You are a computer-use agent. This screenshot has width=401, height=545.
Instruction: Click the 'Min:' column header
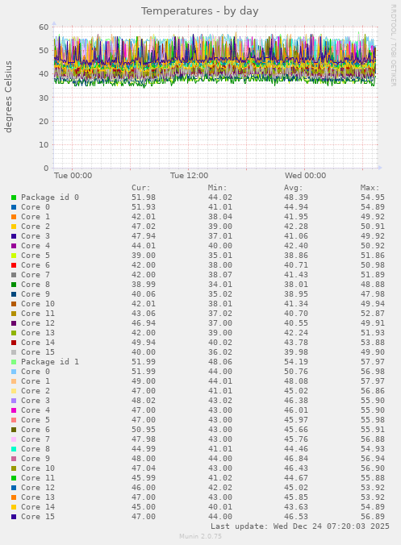click(x=217, y=188)
